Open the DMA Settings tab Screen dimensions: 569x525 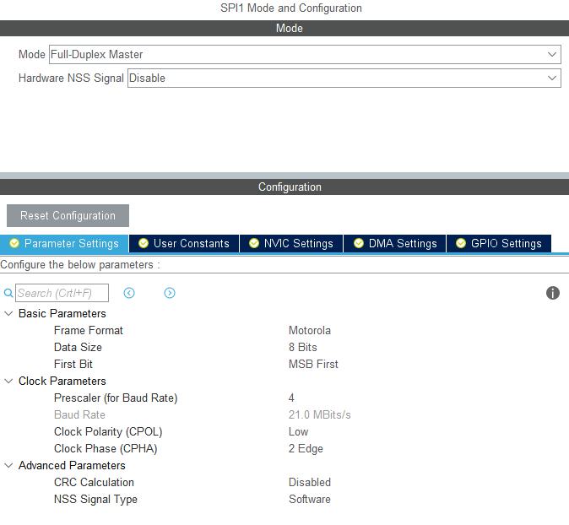tap(395, 243)
